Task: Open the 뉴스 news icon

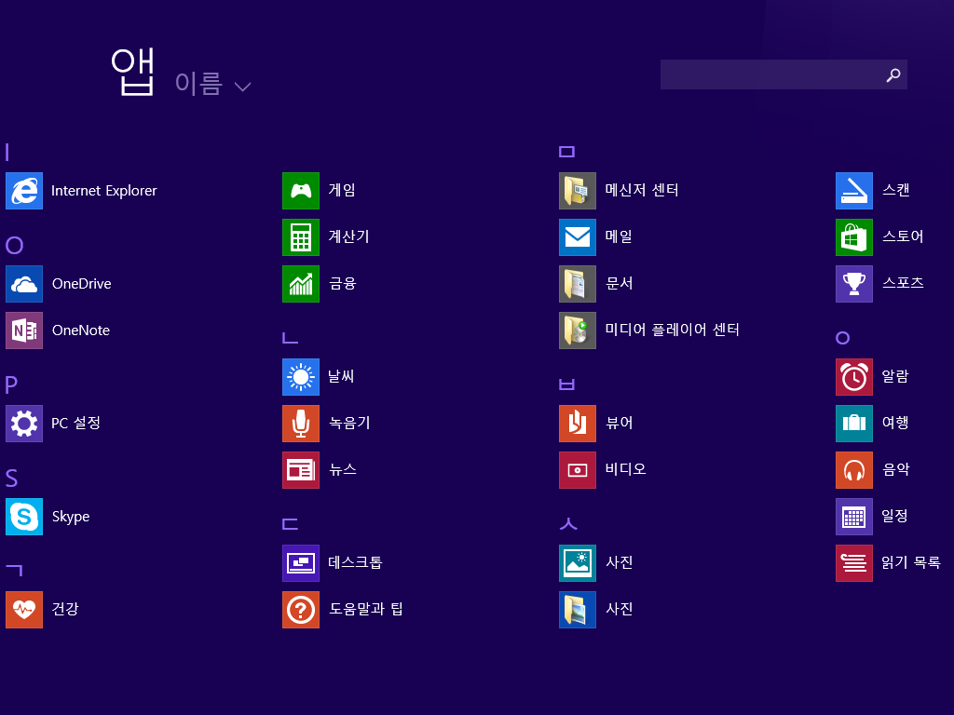Action: pyautogui.click(x=301, y=470)
